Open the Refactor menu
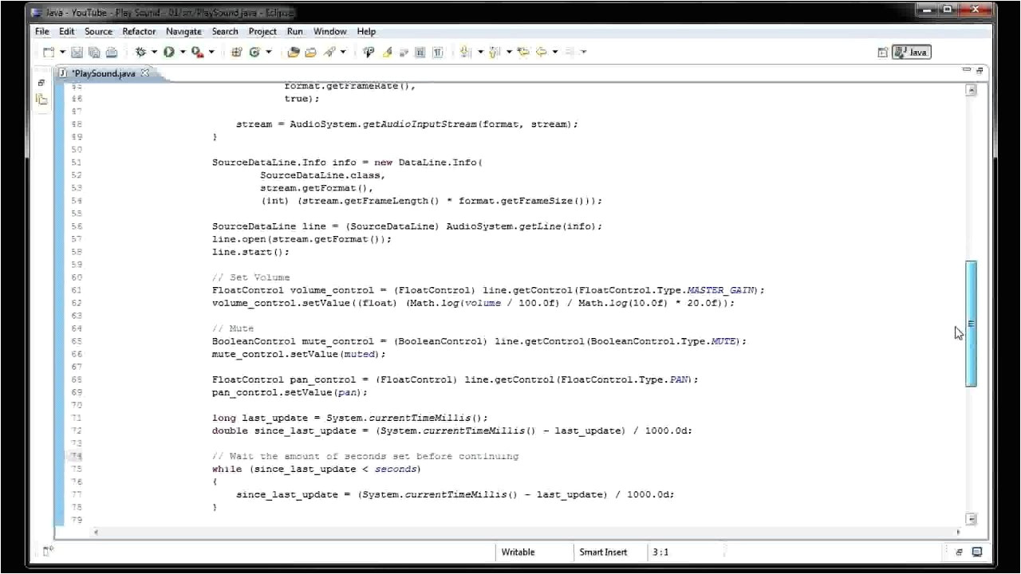The width and height of the screenshot is (1021, 574). pyautogui.click(x=139, y=31)
